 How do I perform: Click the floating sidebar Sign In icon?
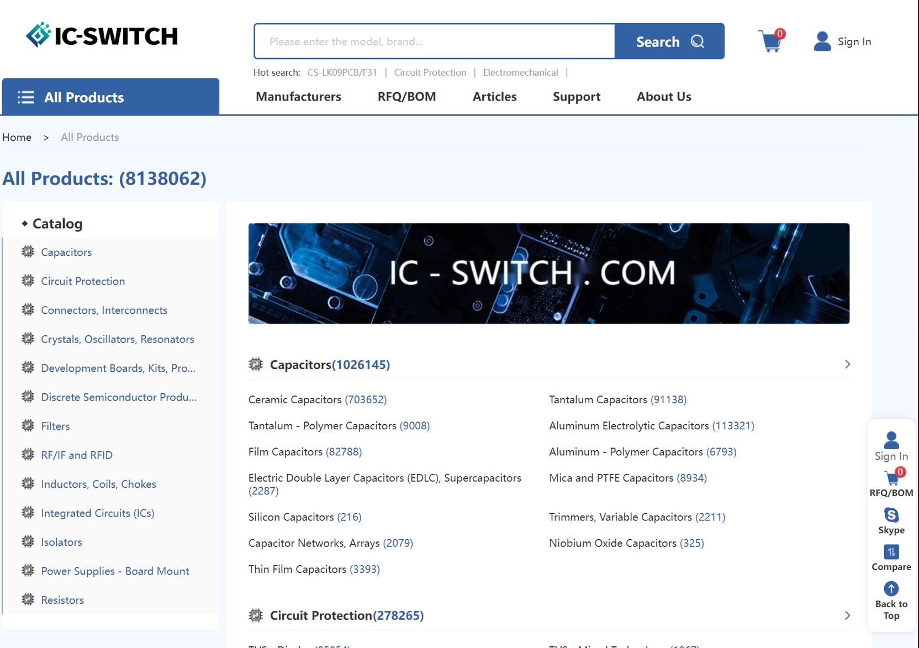(x=891, y=441)
